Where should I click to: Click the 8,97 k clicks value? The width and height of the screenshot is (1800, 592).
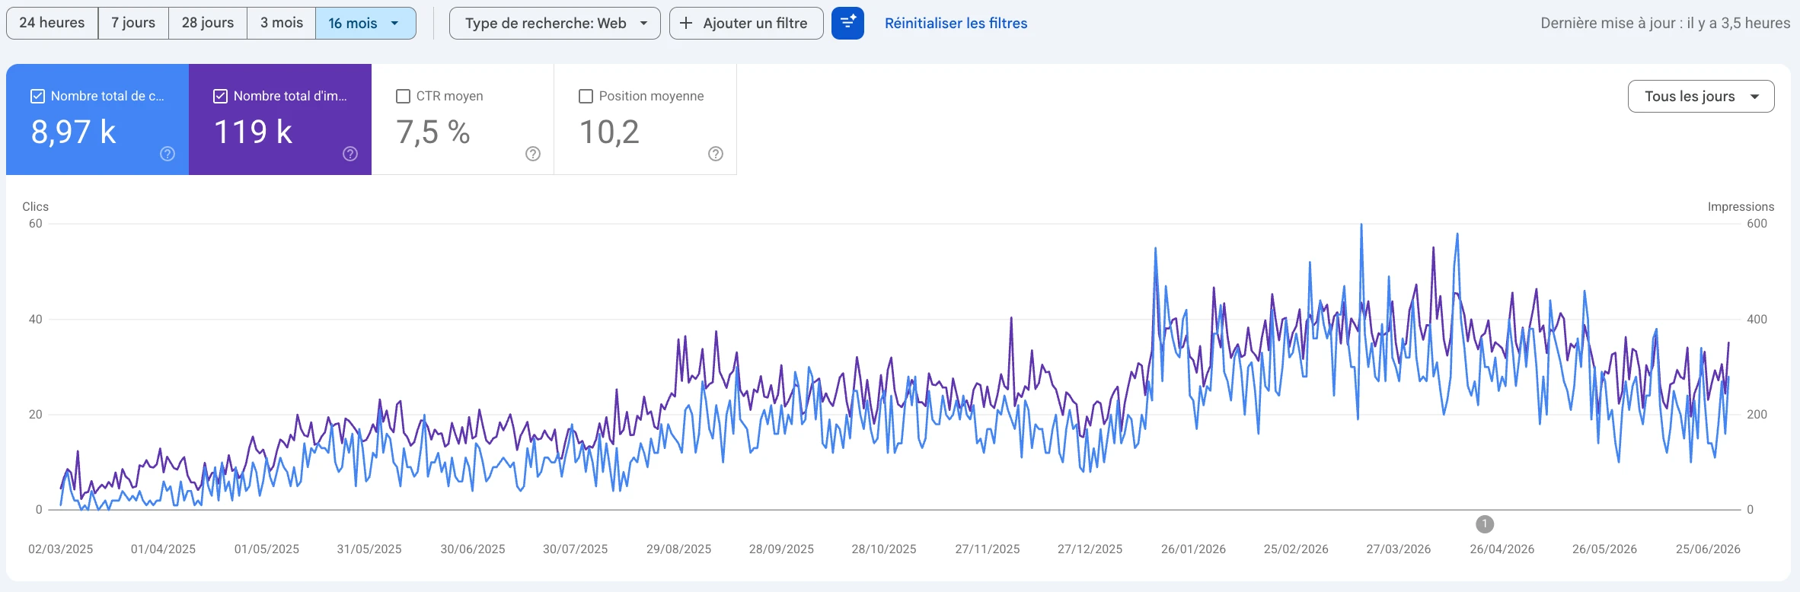tap(74, 132)
